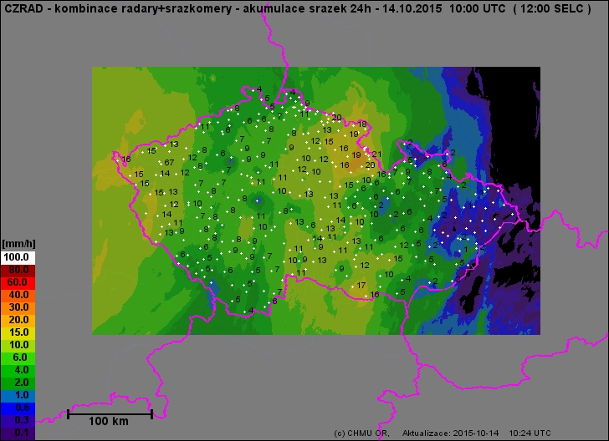Pick the 40.0 orange legend swatch
The width and height of the screenshot is (609, 441).
pyautogui.click(x=18, y=295)
